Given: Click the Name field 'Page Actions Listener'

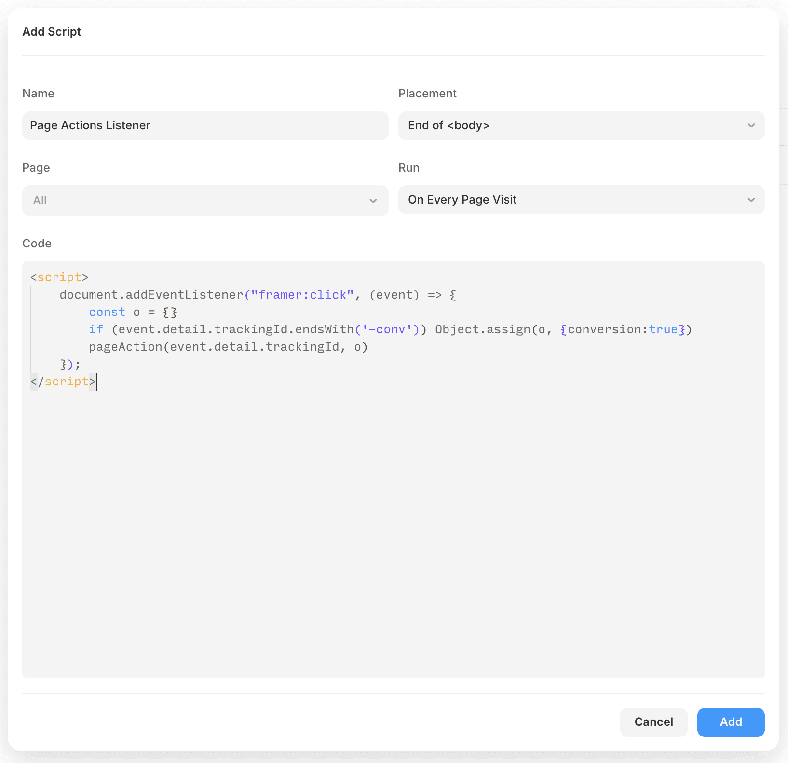Looking at the screenshot, I should coord(205,126).
